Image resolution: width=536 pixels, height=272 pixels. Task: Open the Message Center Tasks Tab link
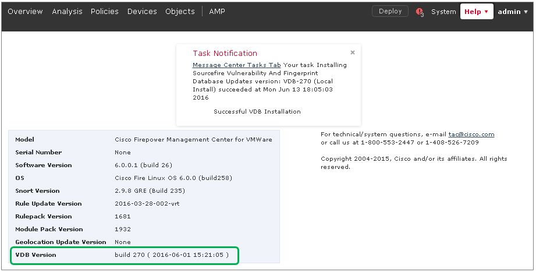click(x=236, y=65)
